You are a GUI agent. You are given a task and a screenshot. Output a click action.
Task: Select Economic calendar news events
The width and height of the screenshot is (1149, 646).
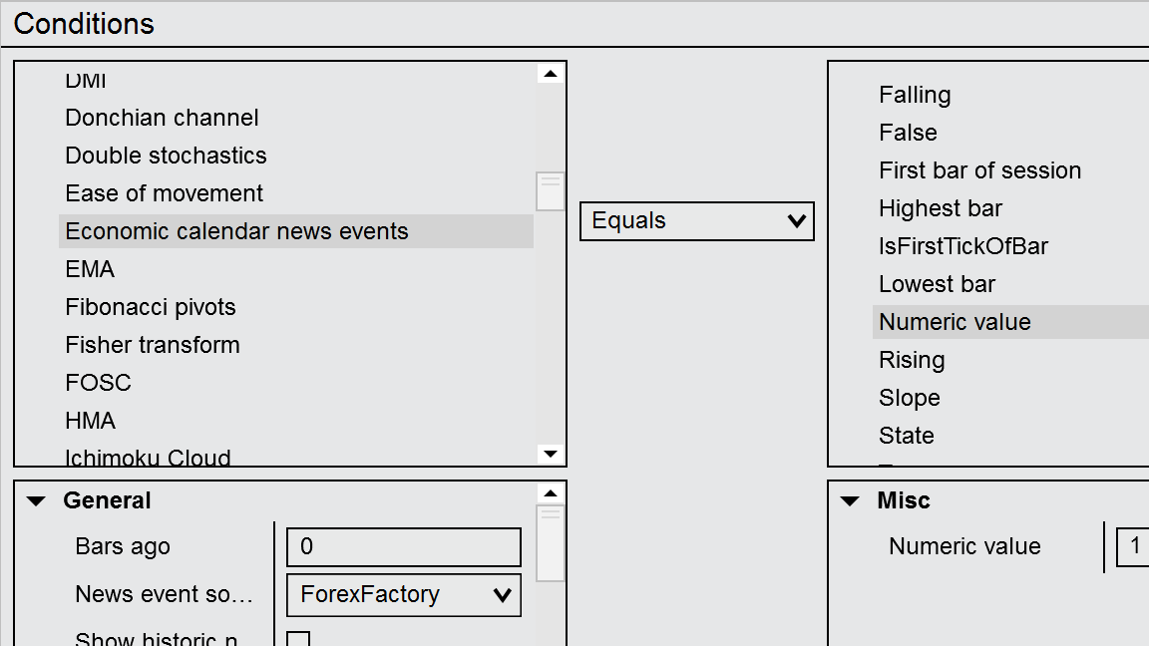click(x=236, y=231)
